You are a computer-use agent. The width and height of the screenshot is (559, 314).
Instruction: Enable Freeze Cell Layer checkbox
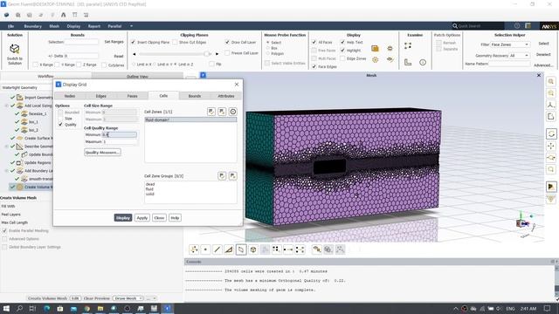click(227, 52)
